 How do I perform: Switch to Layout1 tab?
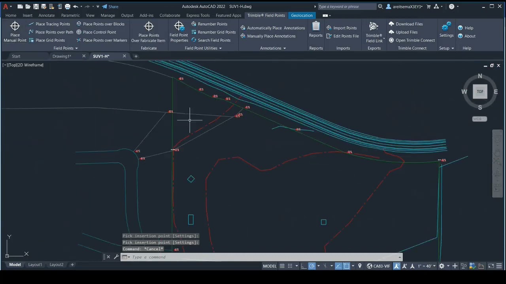pos(35,265)
